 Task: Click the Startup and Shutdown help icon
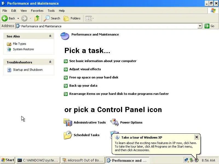pos(9,70)
